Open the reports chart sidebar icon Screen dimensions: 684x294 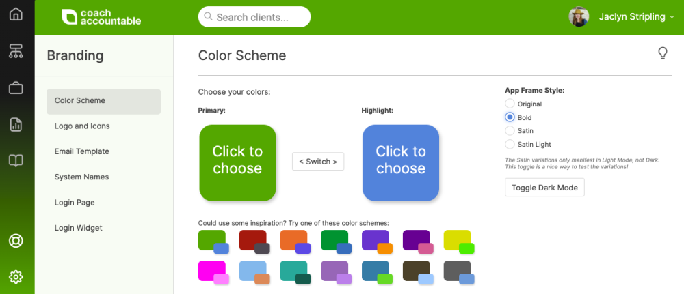coord(16,124)
